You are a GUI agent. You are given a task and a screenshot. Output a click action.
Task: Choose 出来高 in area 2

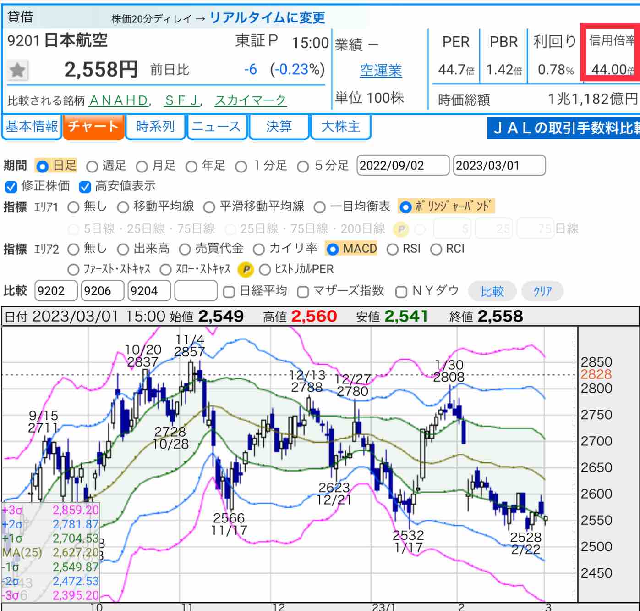[x=123, y=250]
